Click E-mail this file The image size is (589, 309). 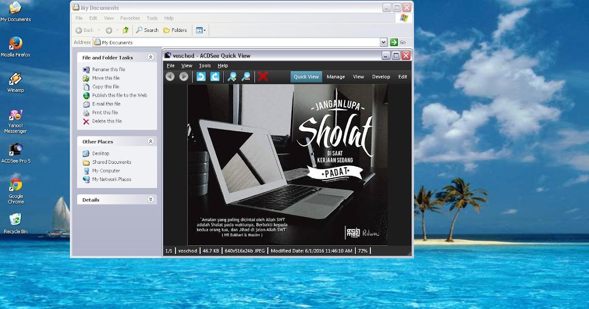click(x=106, y=104)
